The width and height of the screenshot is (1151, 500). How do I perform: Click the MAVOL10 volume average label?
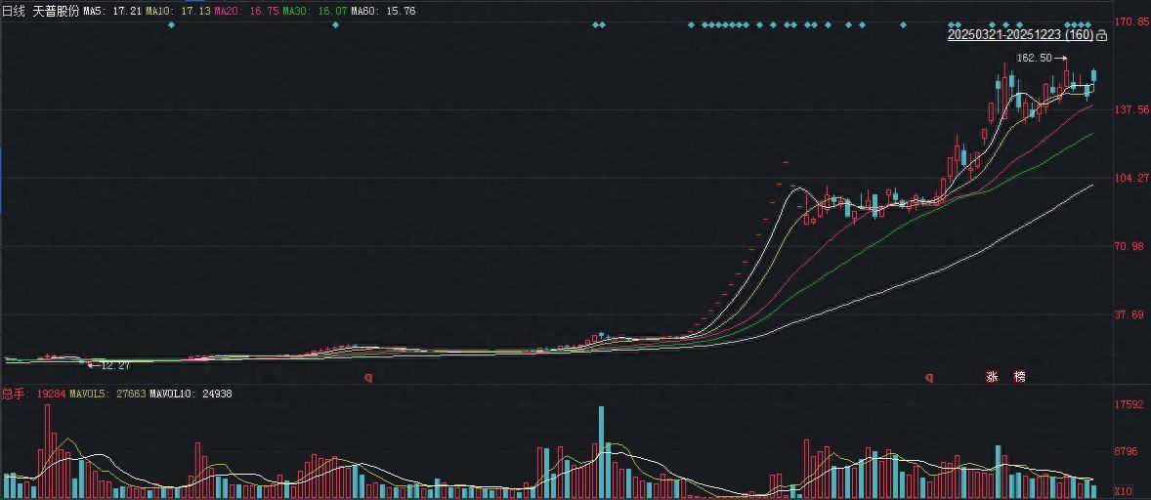click(x=177, y=394)
